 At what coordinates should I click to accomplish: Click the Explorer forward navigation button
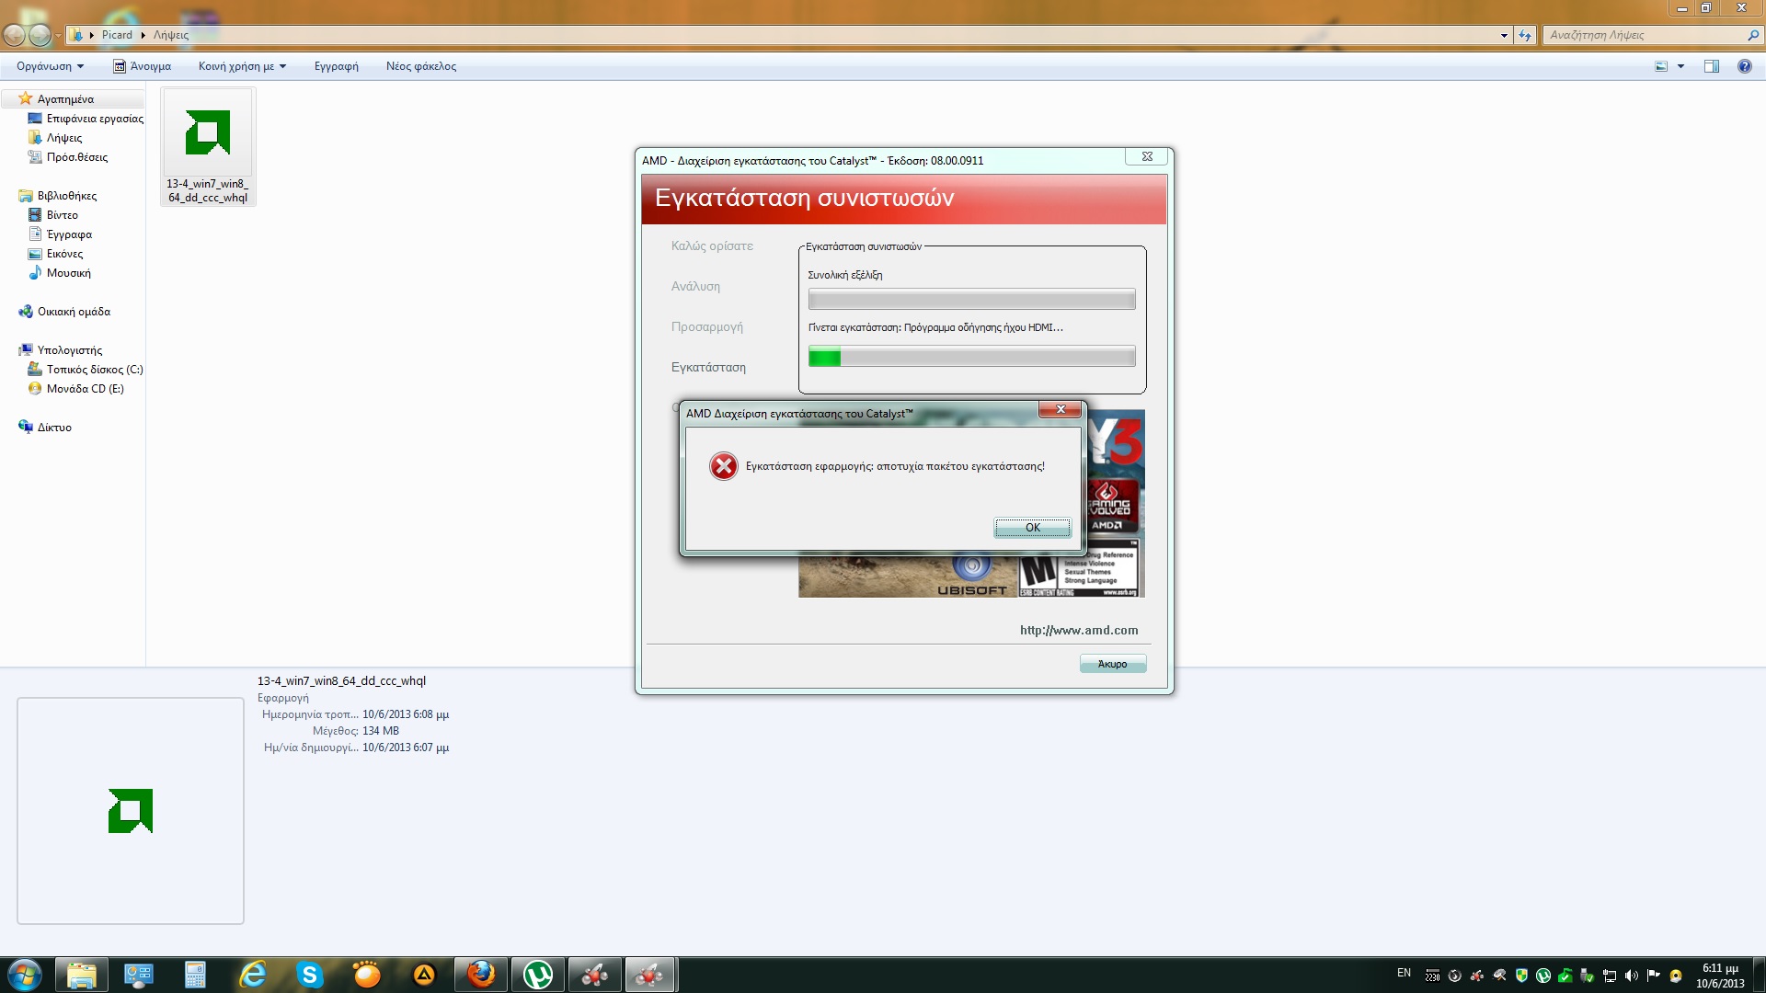(40, 35)
